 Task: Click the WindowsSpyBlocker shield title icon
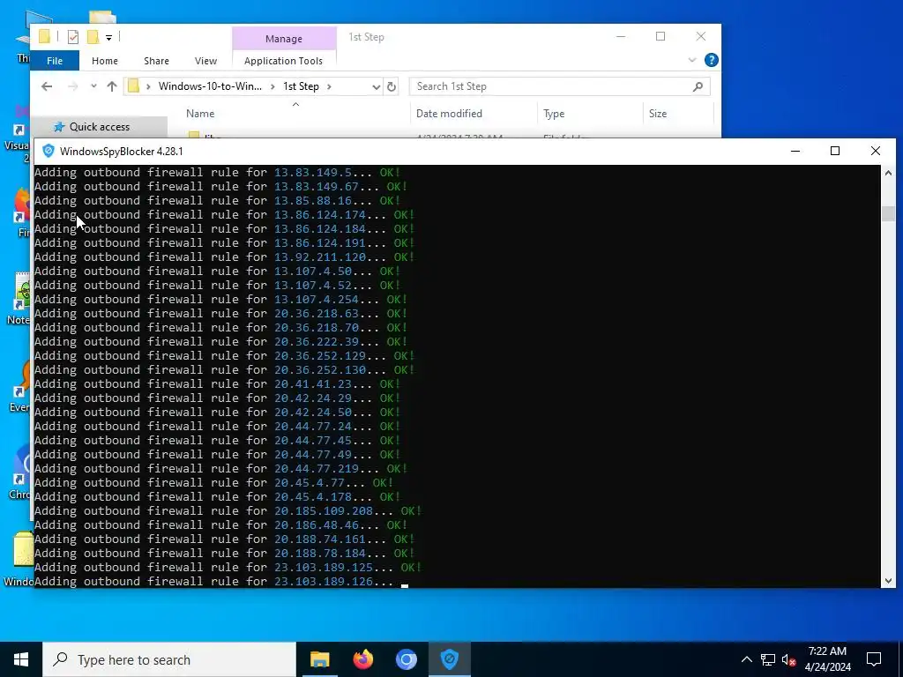49,151
